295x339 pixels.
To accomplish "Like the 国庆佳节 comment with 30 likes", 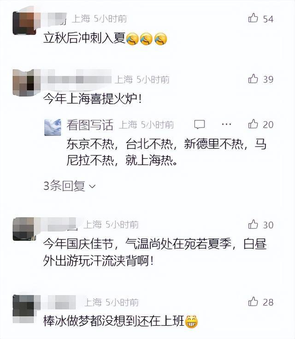I will 253,224.
